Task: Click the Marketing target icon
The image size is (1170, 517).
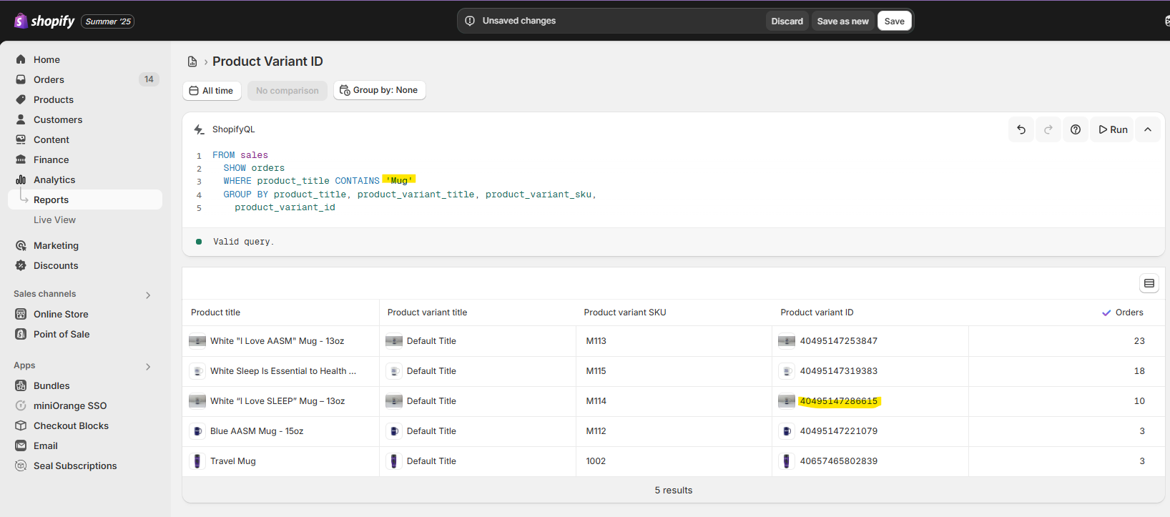Action: [21, 245]
